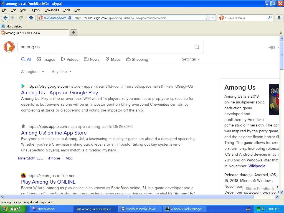Open the File menu
The image size is (284, 213).
[4, 10]
